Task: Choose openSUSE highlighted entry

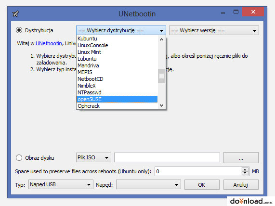Action: pos(117,99)
